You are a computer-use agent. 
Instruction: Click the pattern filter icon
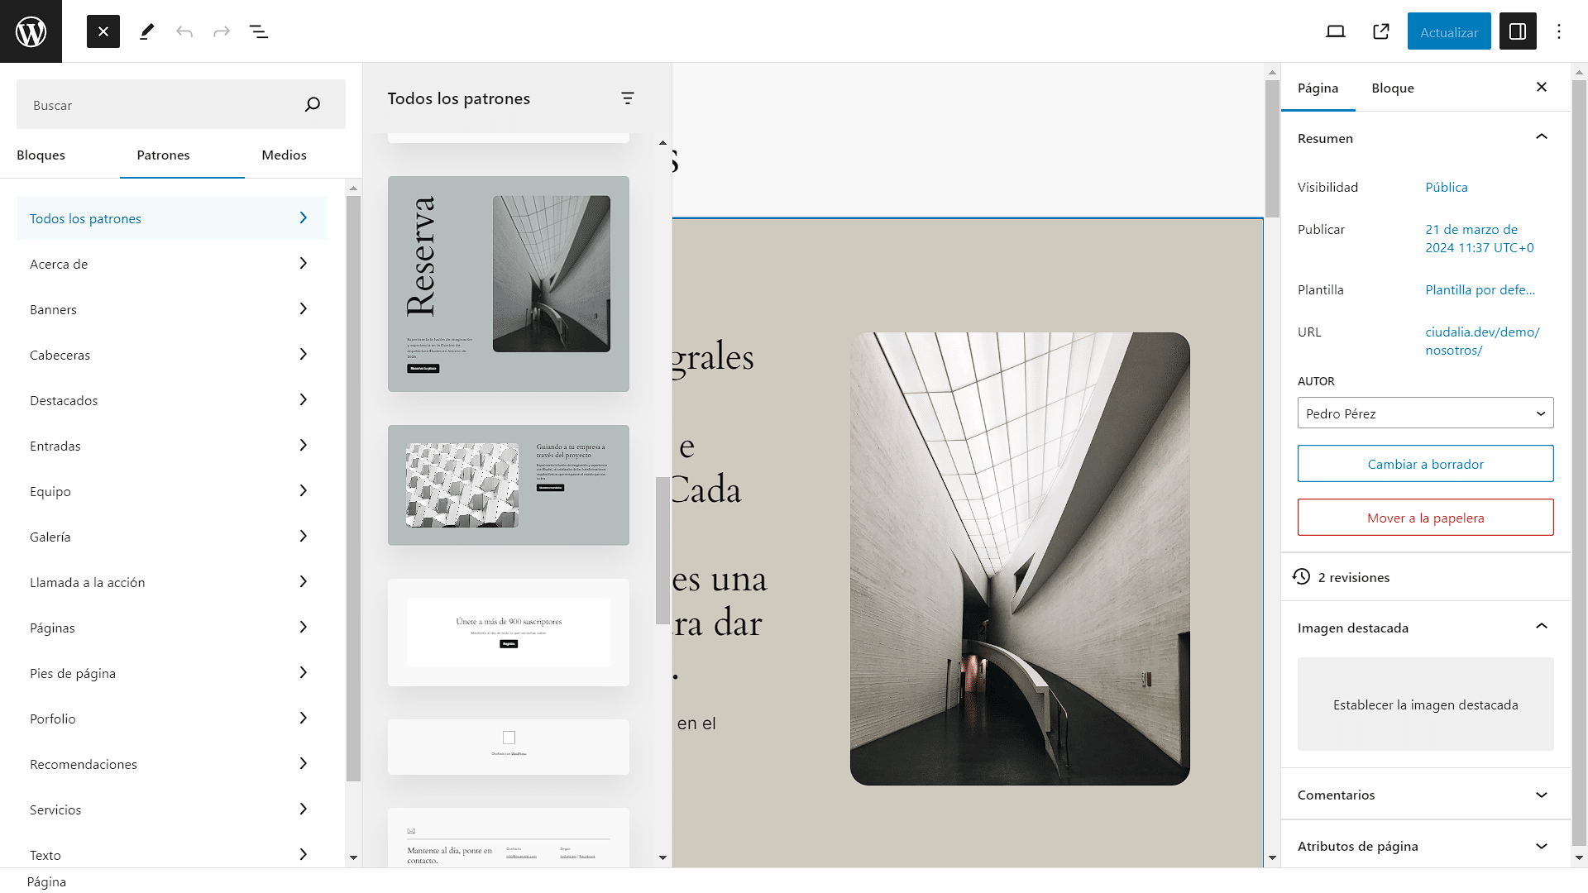click(628, 98)
